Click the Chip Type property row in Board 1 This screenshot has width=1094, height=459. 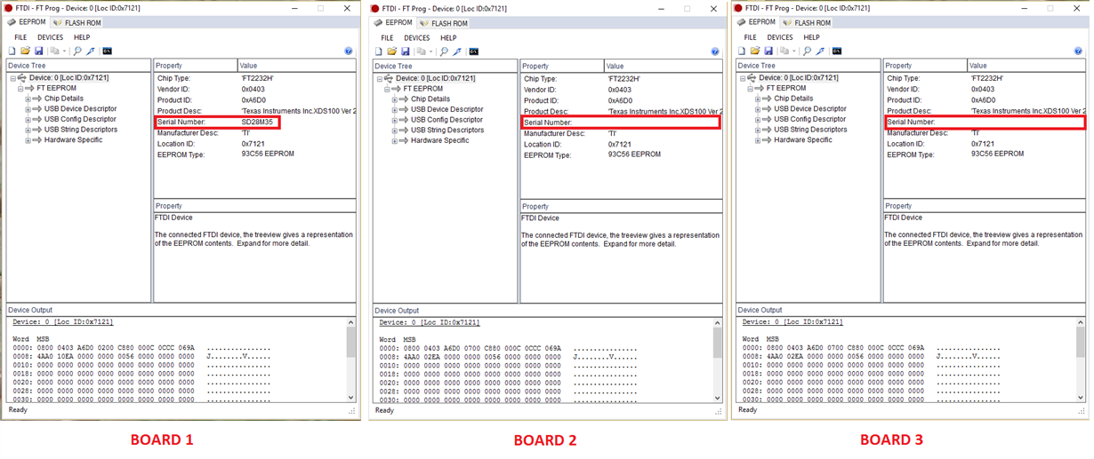pos(254,78)
